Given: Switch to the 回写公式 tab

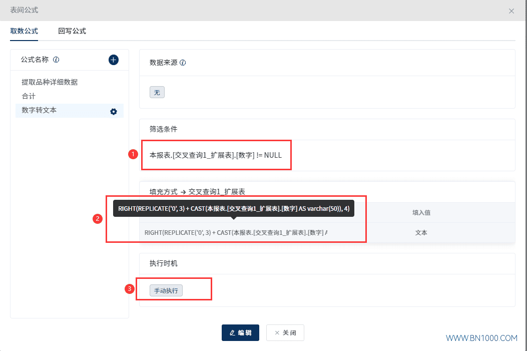Looking at the screenshot, I should tap(72, 31).
